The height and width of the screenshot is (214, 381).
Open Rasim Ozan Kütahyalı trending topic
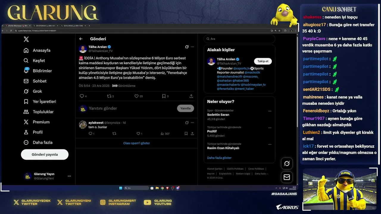coord(223,148)
